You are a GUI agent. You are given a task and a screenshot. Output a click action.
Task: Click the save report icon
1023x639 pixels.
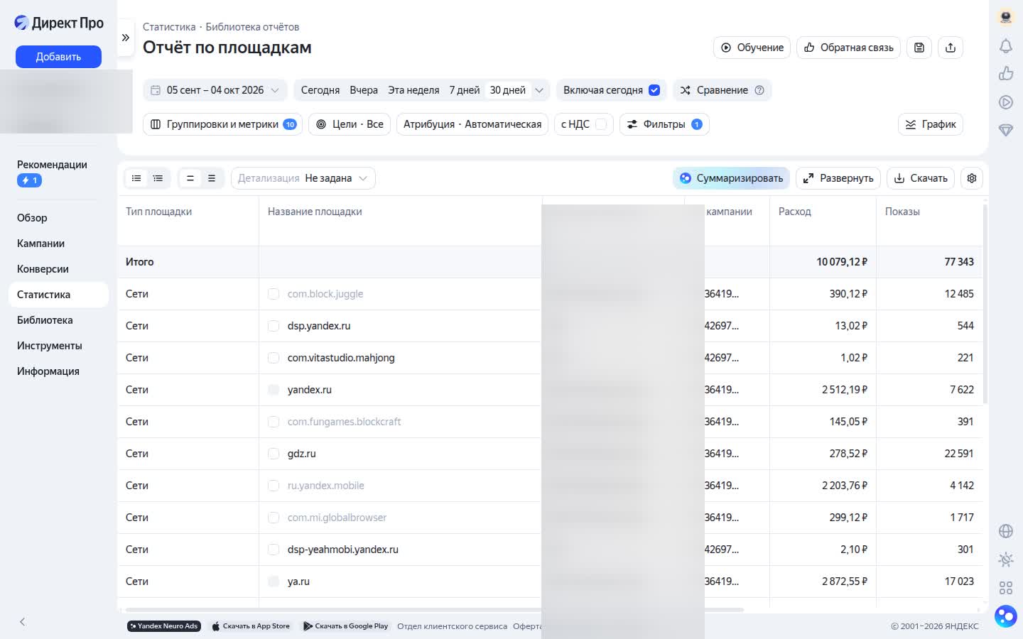[x=919, y=48]
